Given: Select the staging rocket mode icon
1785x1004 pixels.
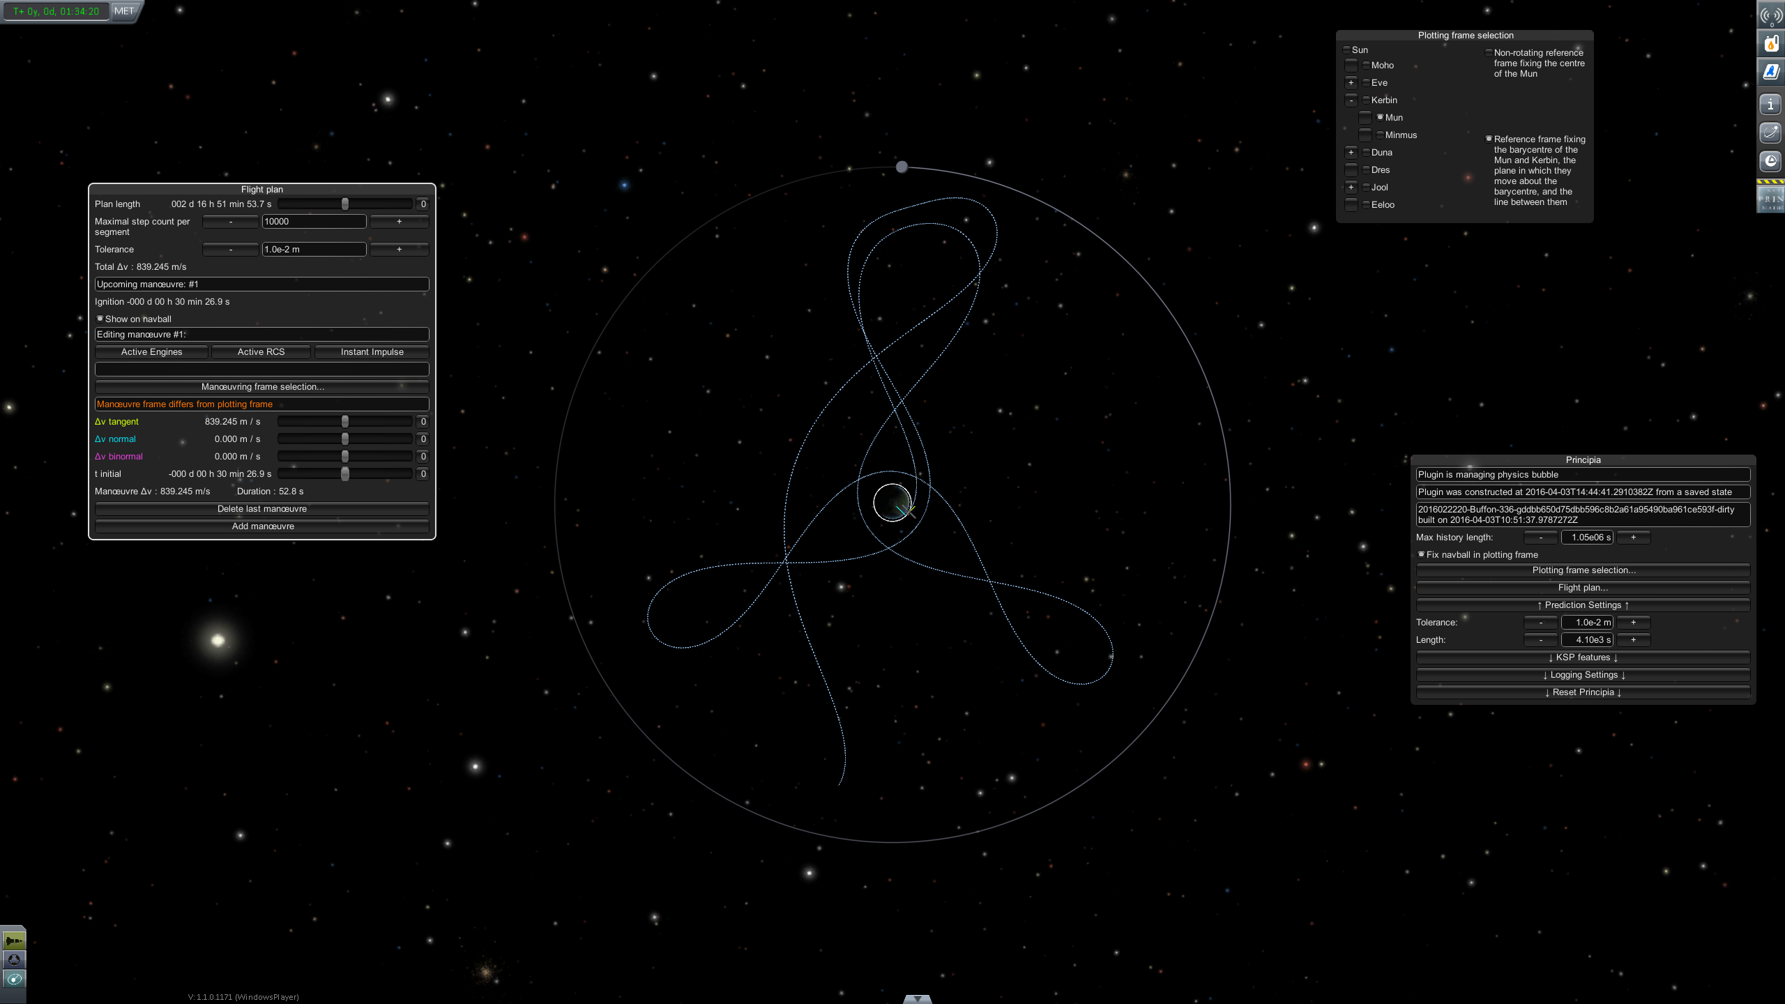Looking at the screenshot, I should 13,941.
